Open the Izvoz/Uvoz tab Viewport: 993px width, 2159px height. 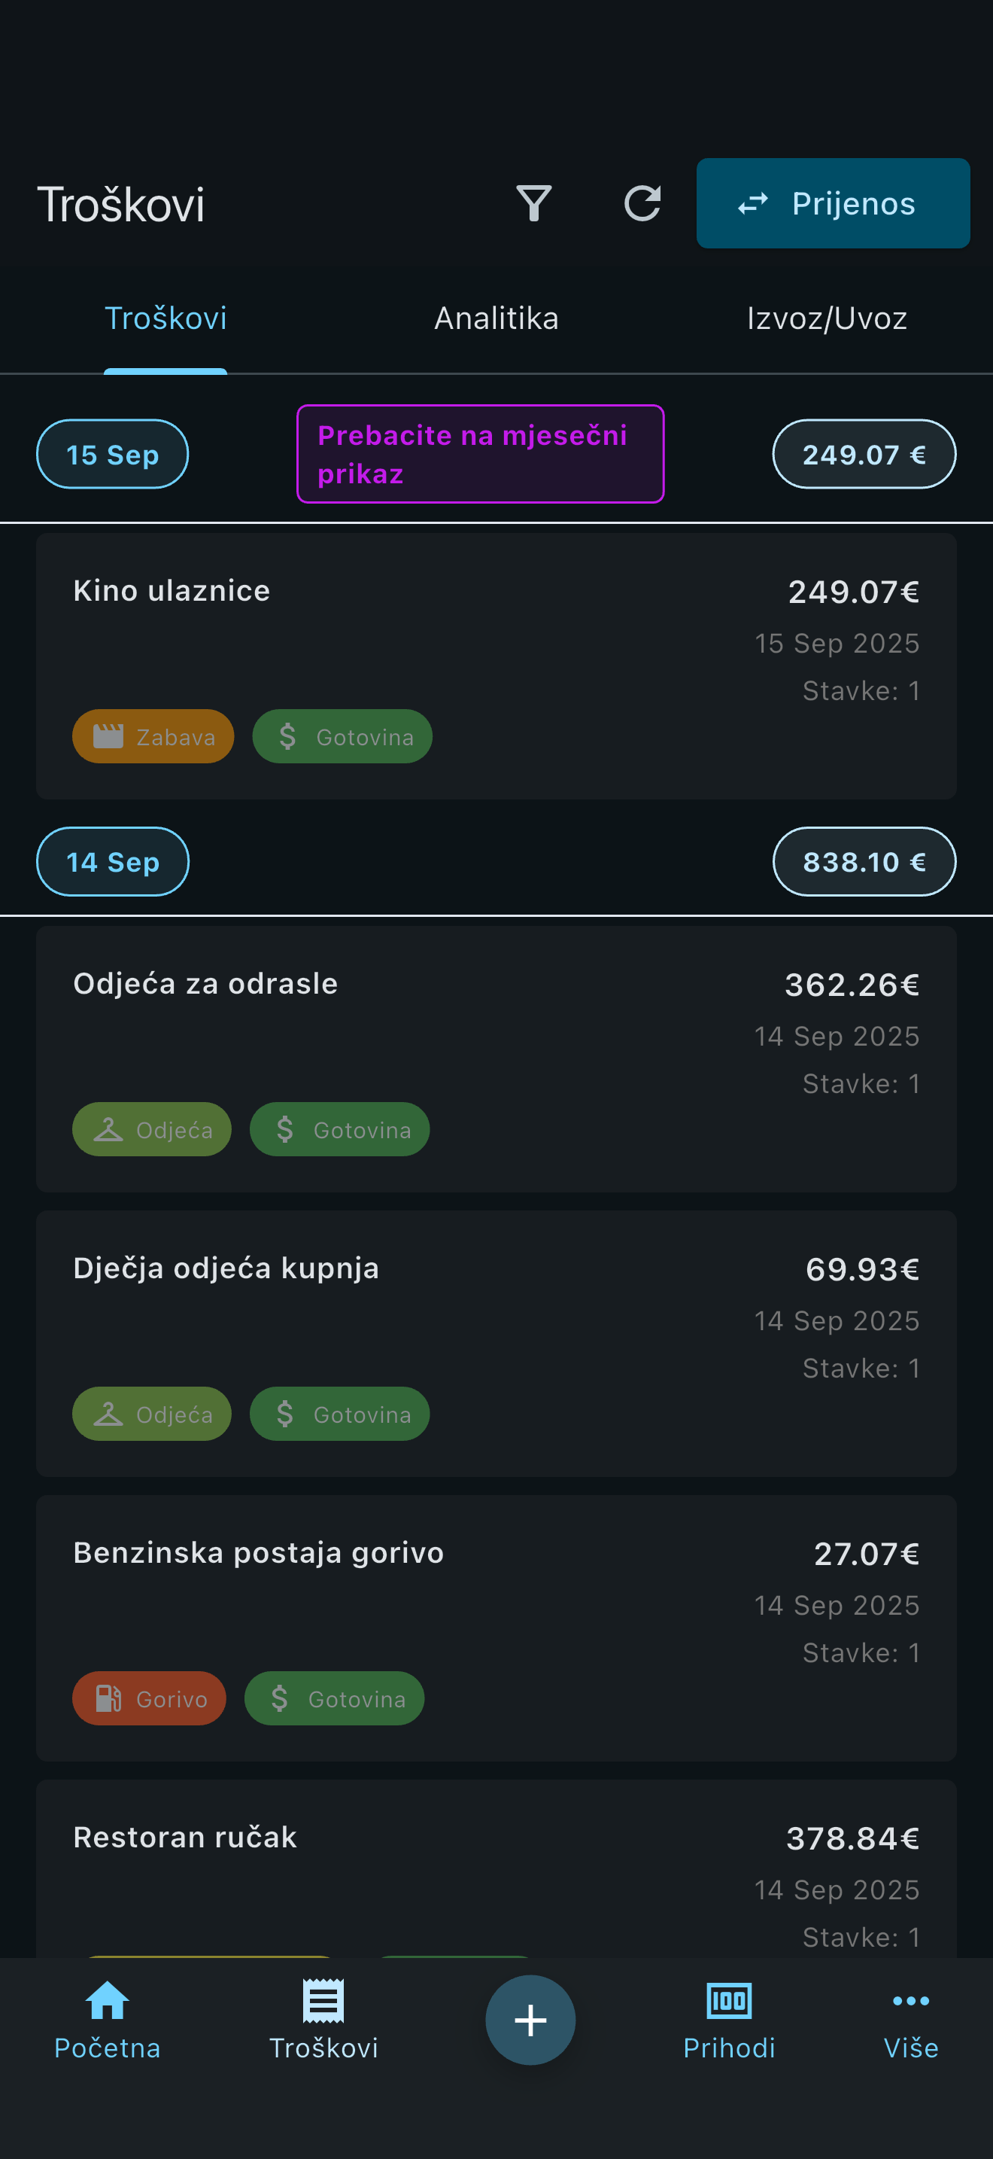click(827, 318)
